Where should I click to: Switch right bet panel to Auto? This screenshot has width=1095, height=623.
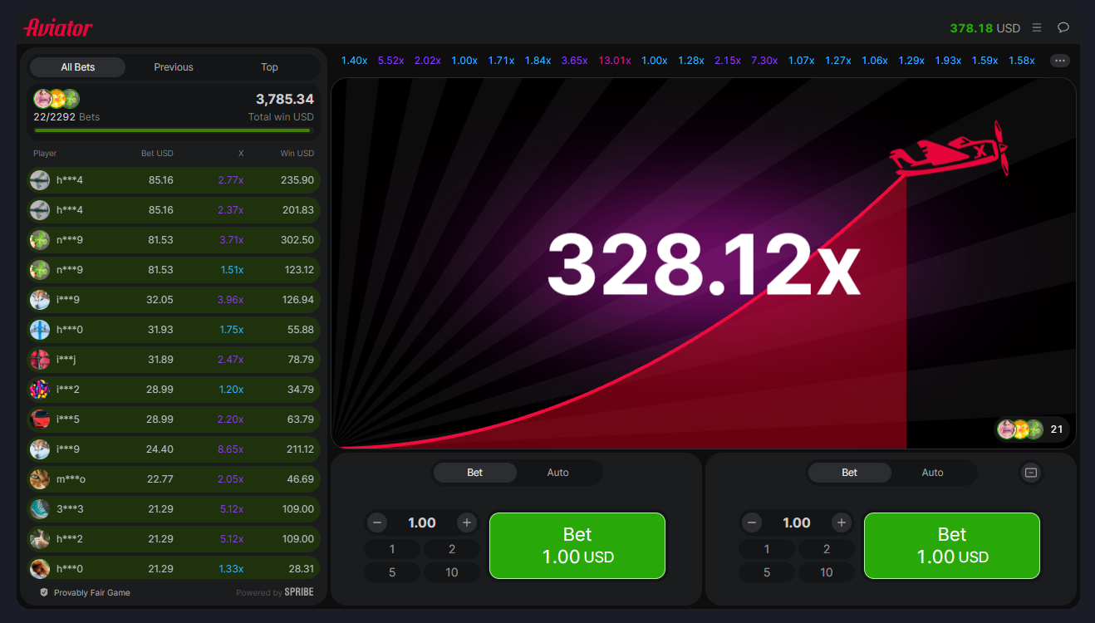click(933, 473)
